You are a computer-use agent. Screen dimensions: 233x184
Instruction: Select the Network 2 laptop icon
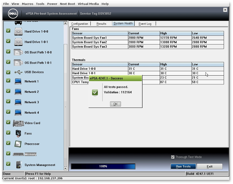coord(18,92)
